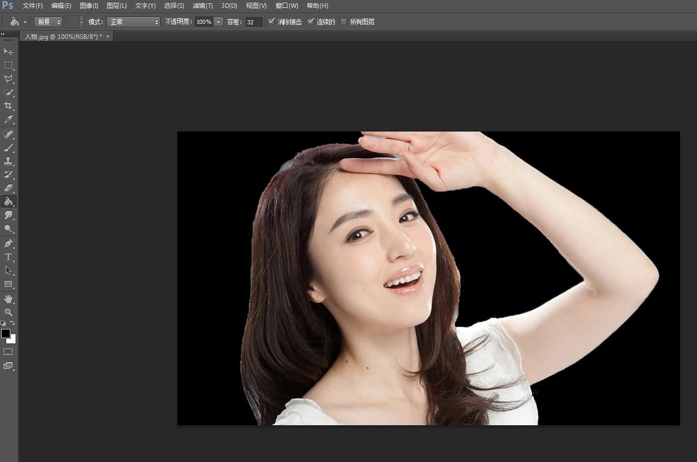Select the History Brush tool
Image resolution: width=697 pixels, height=462 pixels.
[x=8, y=175]
